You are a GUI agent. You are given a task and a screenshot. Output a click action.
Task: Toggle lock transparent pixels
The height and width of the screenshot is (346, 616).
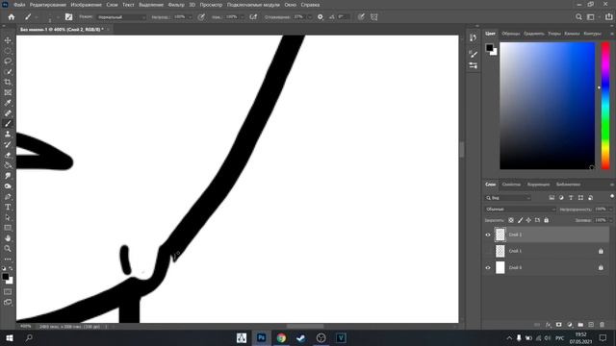(511, 220)
